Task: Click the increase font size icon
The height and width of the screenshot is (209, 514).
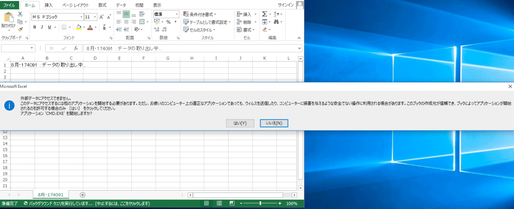Action: tap(102, 16)
